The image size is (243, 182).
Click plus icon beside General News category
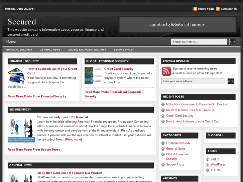(x=163, y=149)
